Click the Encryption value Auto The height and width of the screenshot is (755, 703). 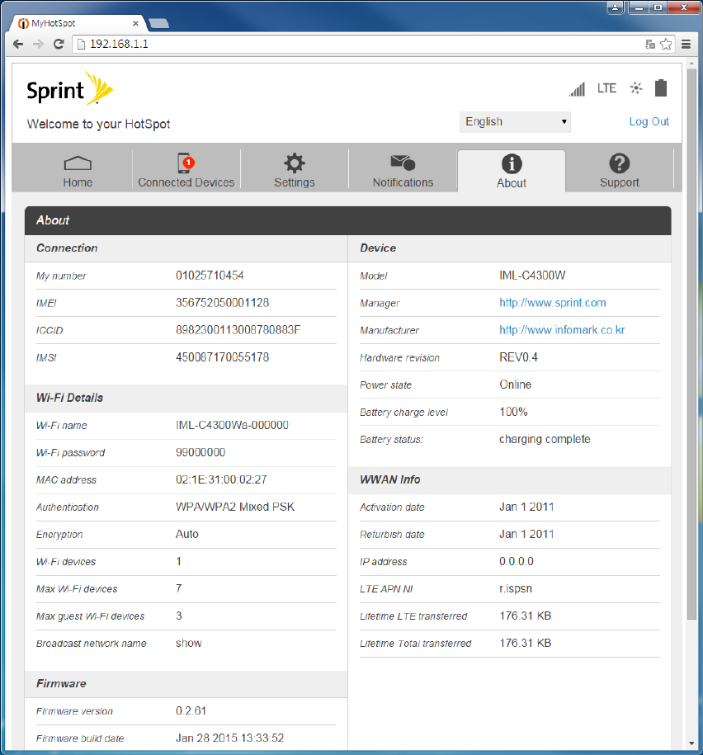(186, 534)
